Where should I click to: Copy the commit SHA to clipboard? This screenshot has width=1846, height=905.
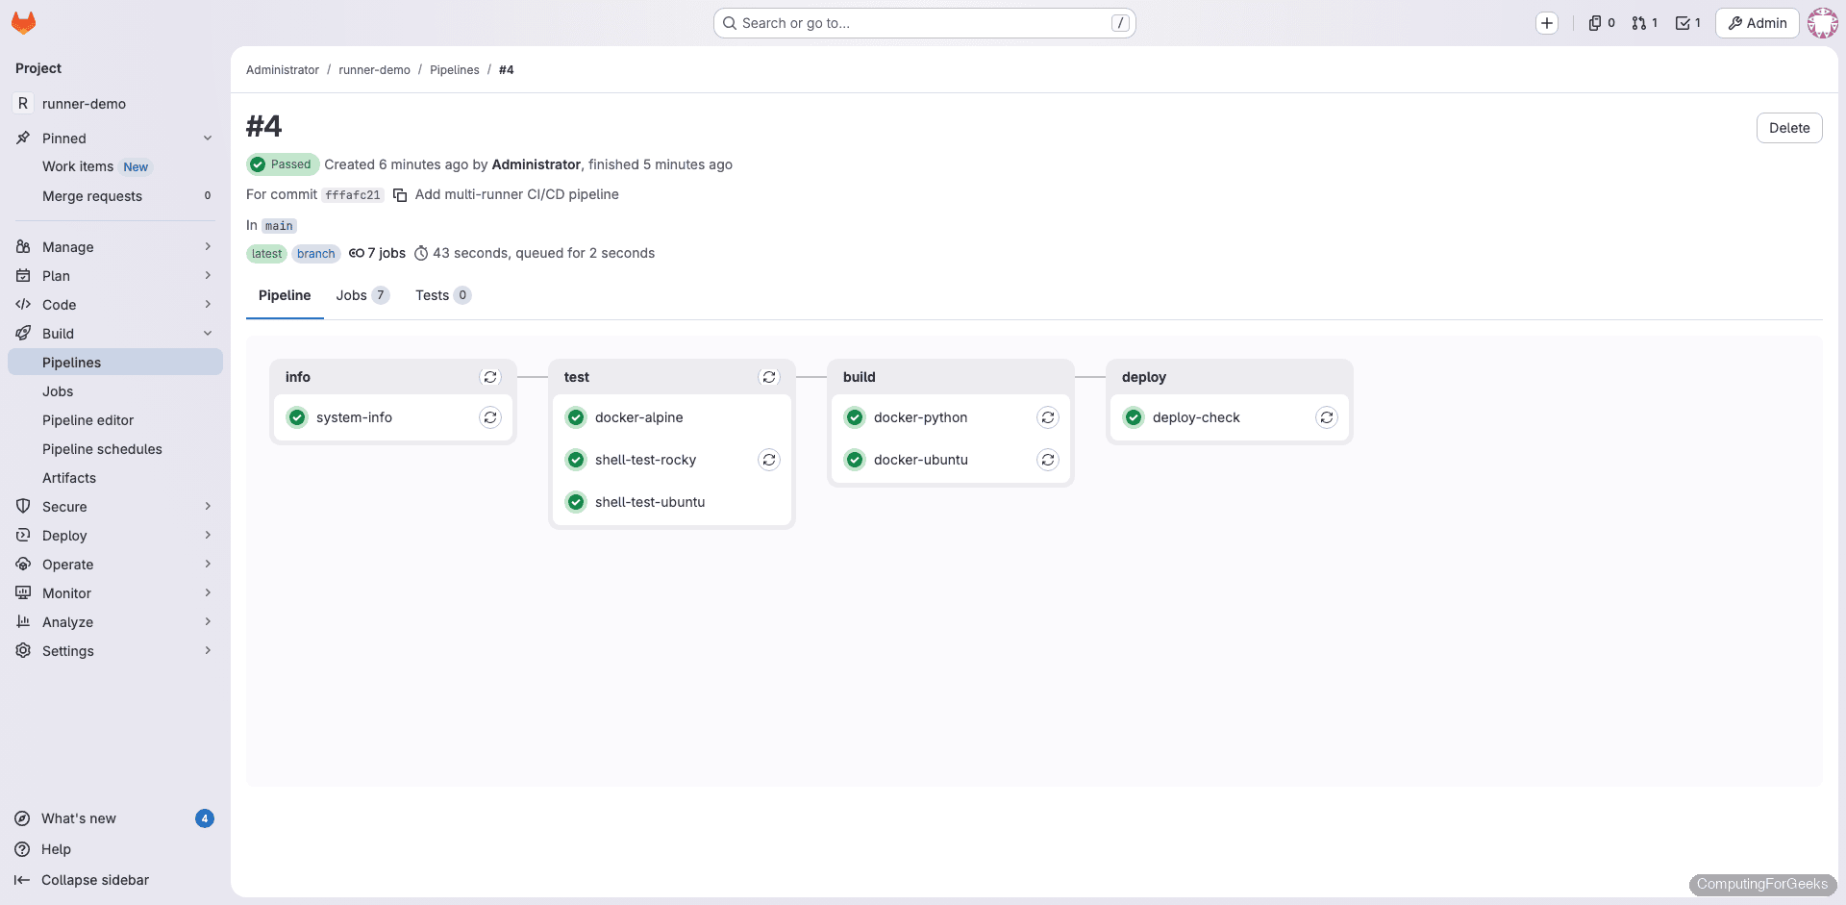tap(400, 194)
